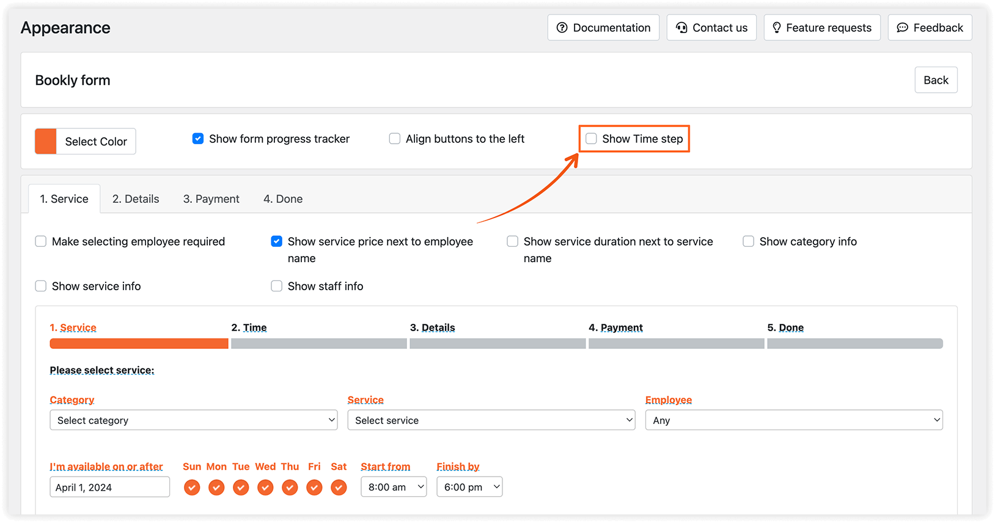The image size is (995, 523).
Task: Toggle the Sun day checkmark
Action: [192, 488]
